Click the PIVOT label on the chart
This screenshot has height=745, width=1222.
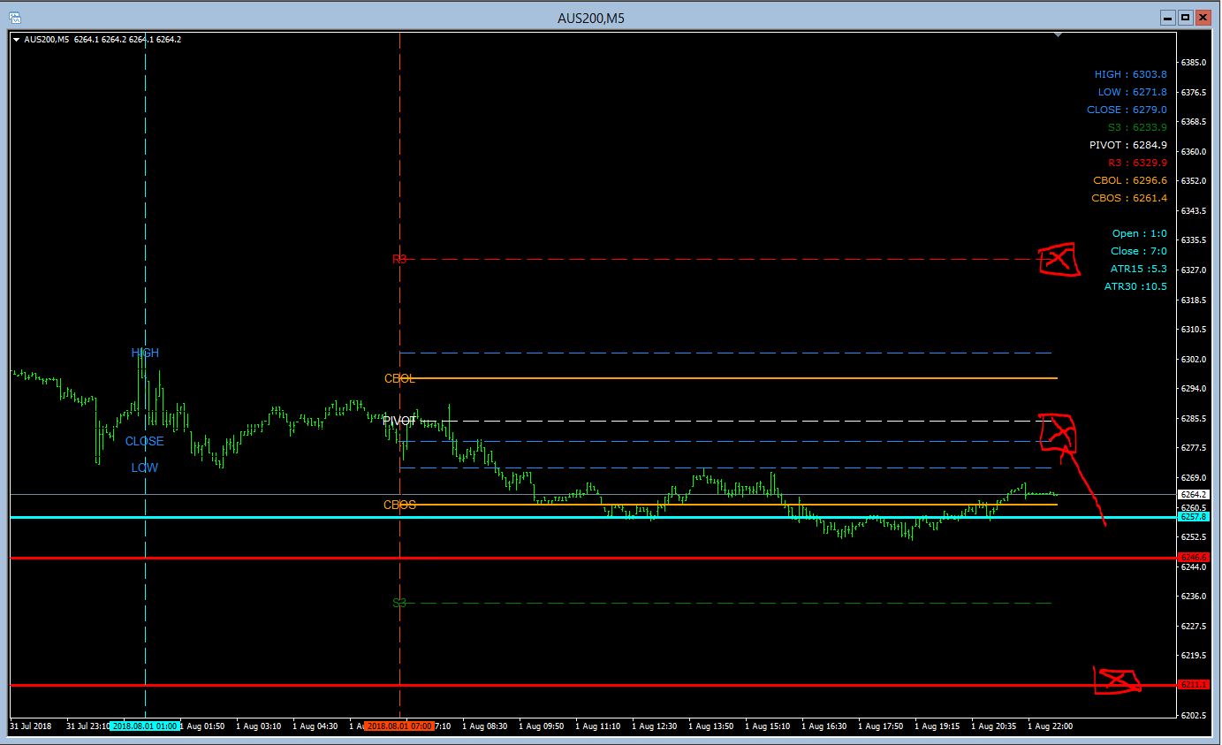pos(399,422)
